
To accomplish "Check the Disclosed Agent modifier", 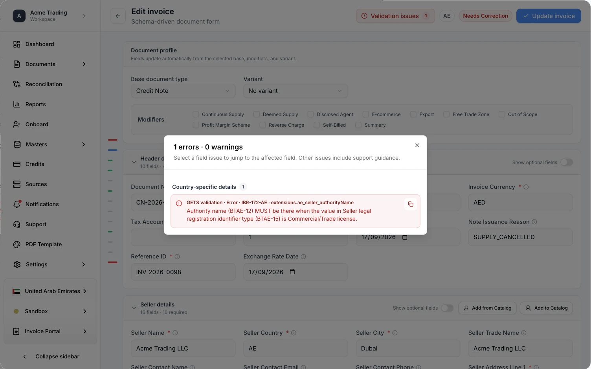I will (x=310, y=114).
